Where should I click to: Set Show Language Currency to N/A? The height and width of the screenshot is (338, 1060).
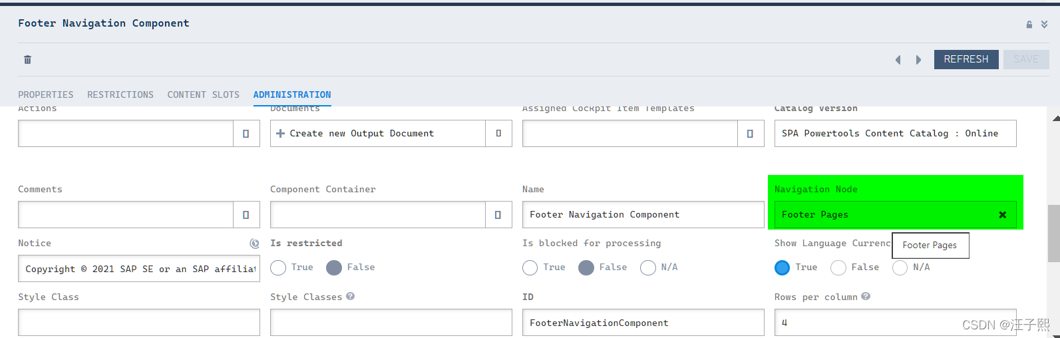click(x=900, y=267)
